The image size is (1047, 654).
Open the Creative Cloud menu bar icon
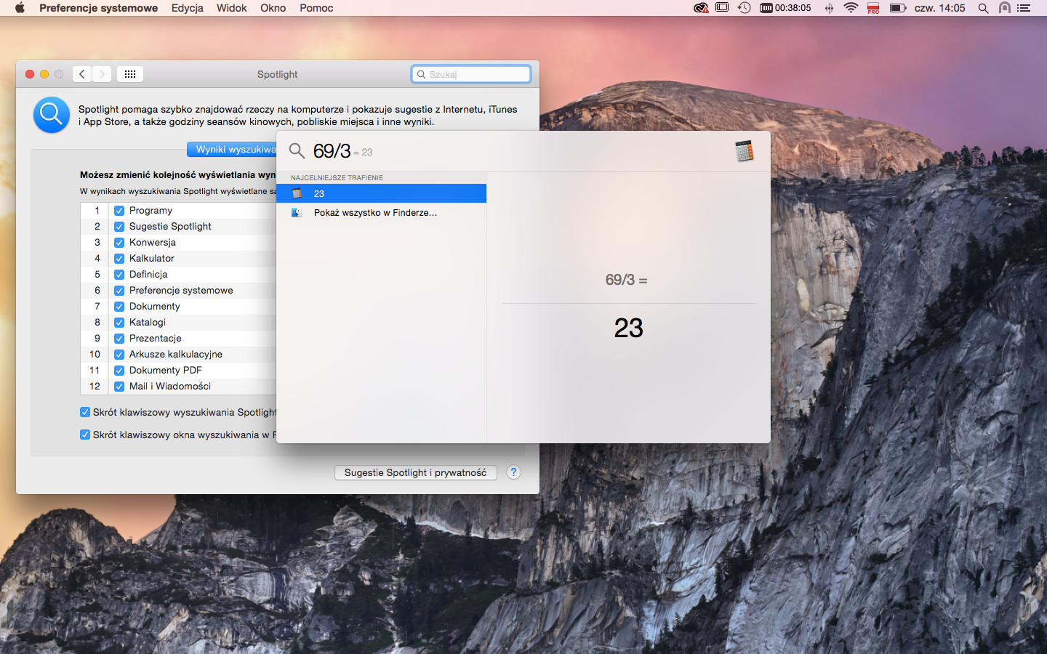701,8
